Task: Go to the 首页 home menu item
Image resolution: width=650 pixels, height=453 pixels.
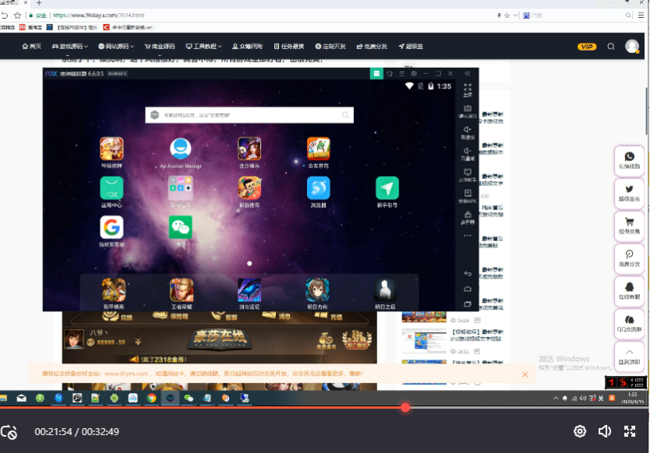Action: (31, 47)
